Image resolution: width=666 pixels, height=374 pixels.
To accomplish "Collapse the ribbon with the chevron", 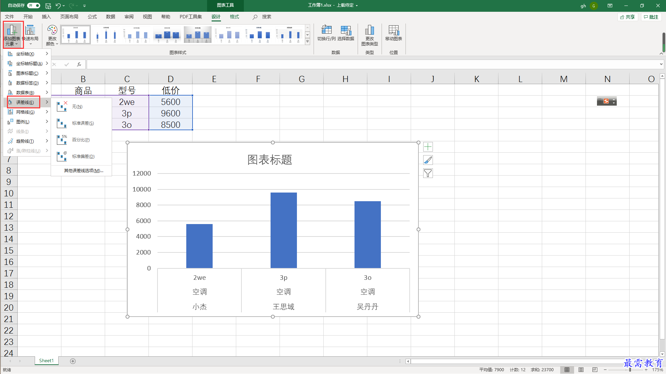I will point(661,53).
